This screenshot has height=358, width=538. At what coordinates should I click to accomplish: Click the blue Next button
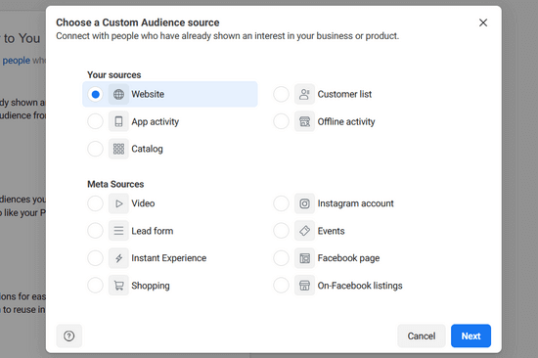click(x=471, y=336)
